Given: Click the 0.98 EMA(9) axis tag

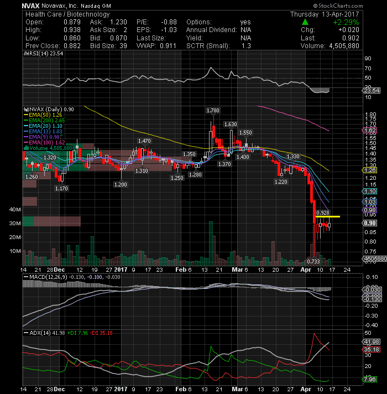Looking at the screenshot, I should [370, 210].
